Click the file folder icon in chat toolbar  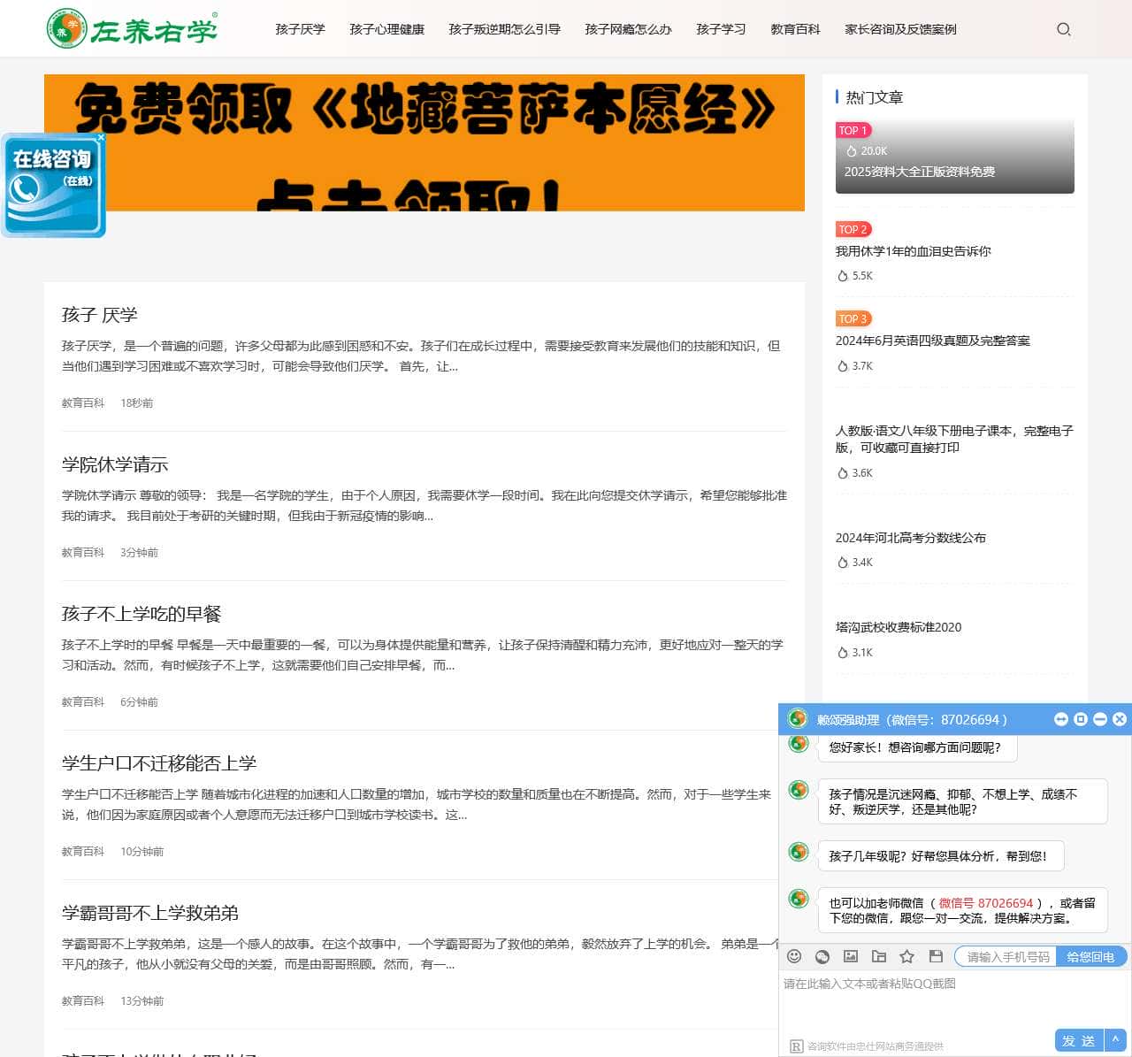(x=879, y=956)
